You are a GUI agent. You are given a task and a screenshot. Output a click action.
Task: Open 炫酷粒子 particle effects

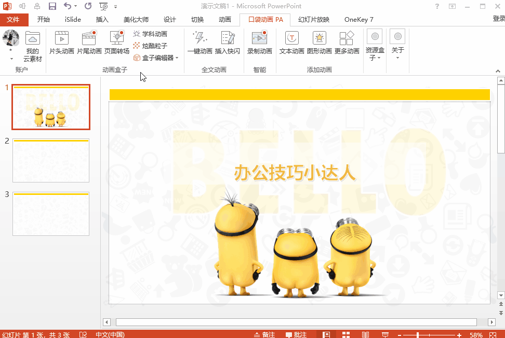[150, 45]
